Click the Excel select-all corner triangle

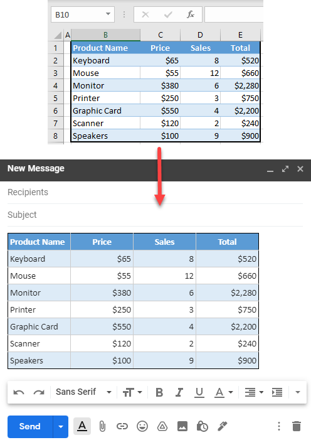pos(58,35)
